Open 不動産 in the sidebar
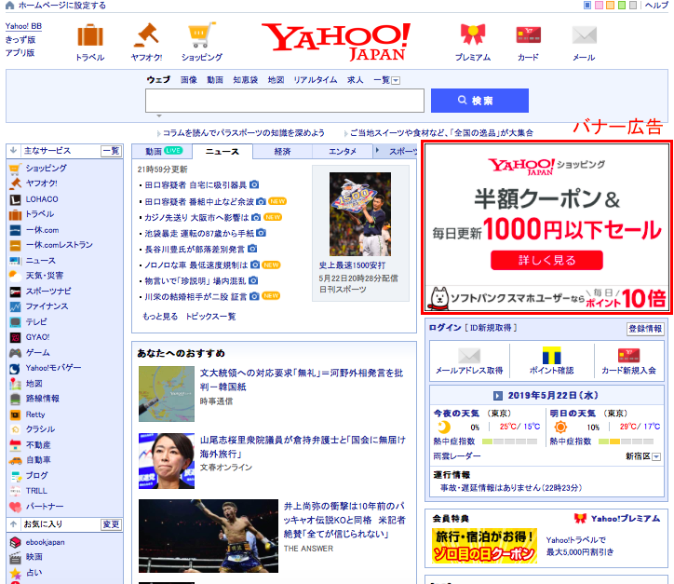The height and width of the screenshot is (584, 674). 38,444
